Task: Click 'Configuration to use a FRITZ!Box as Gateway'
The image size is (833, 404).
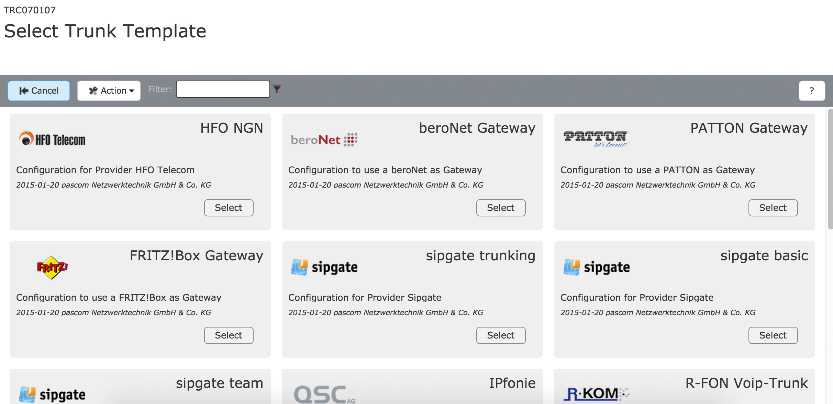Action: 119,298
